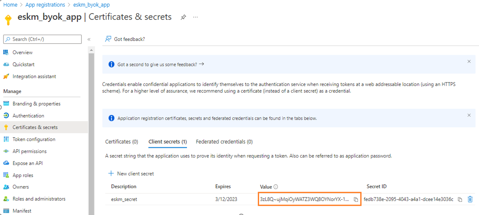Collapse the sidebar with the double chevron

[x=89, y=39]
